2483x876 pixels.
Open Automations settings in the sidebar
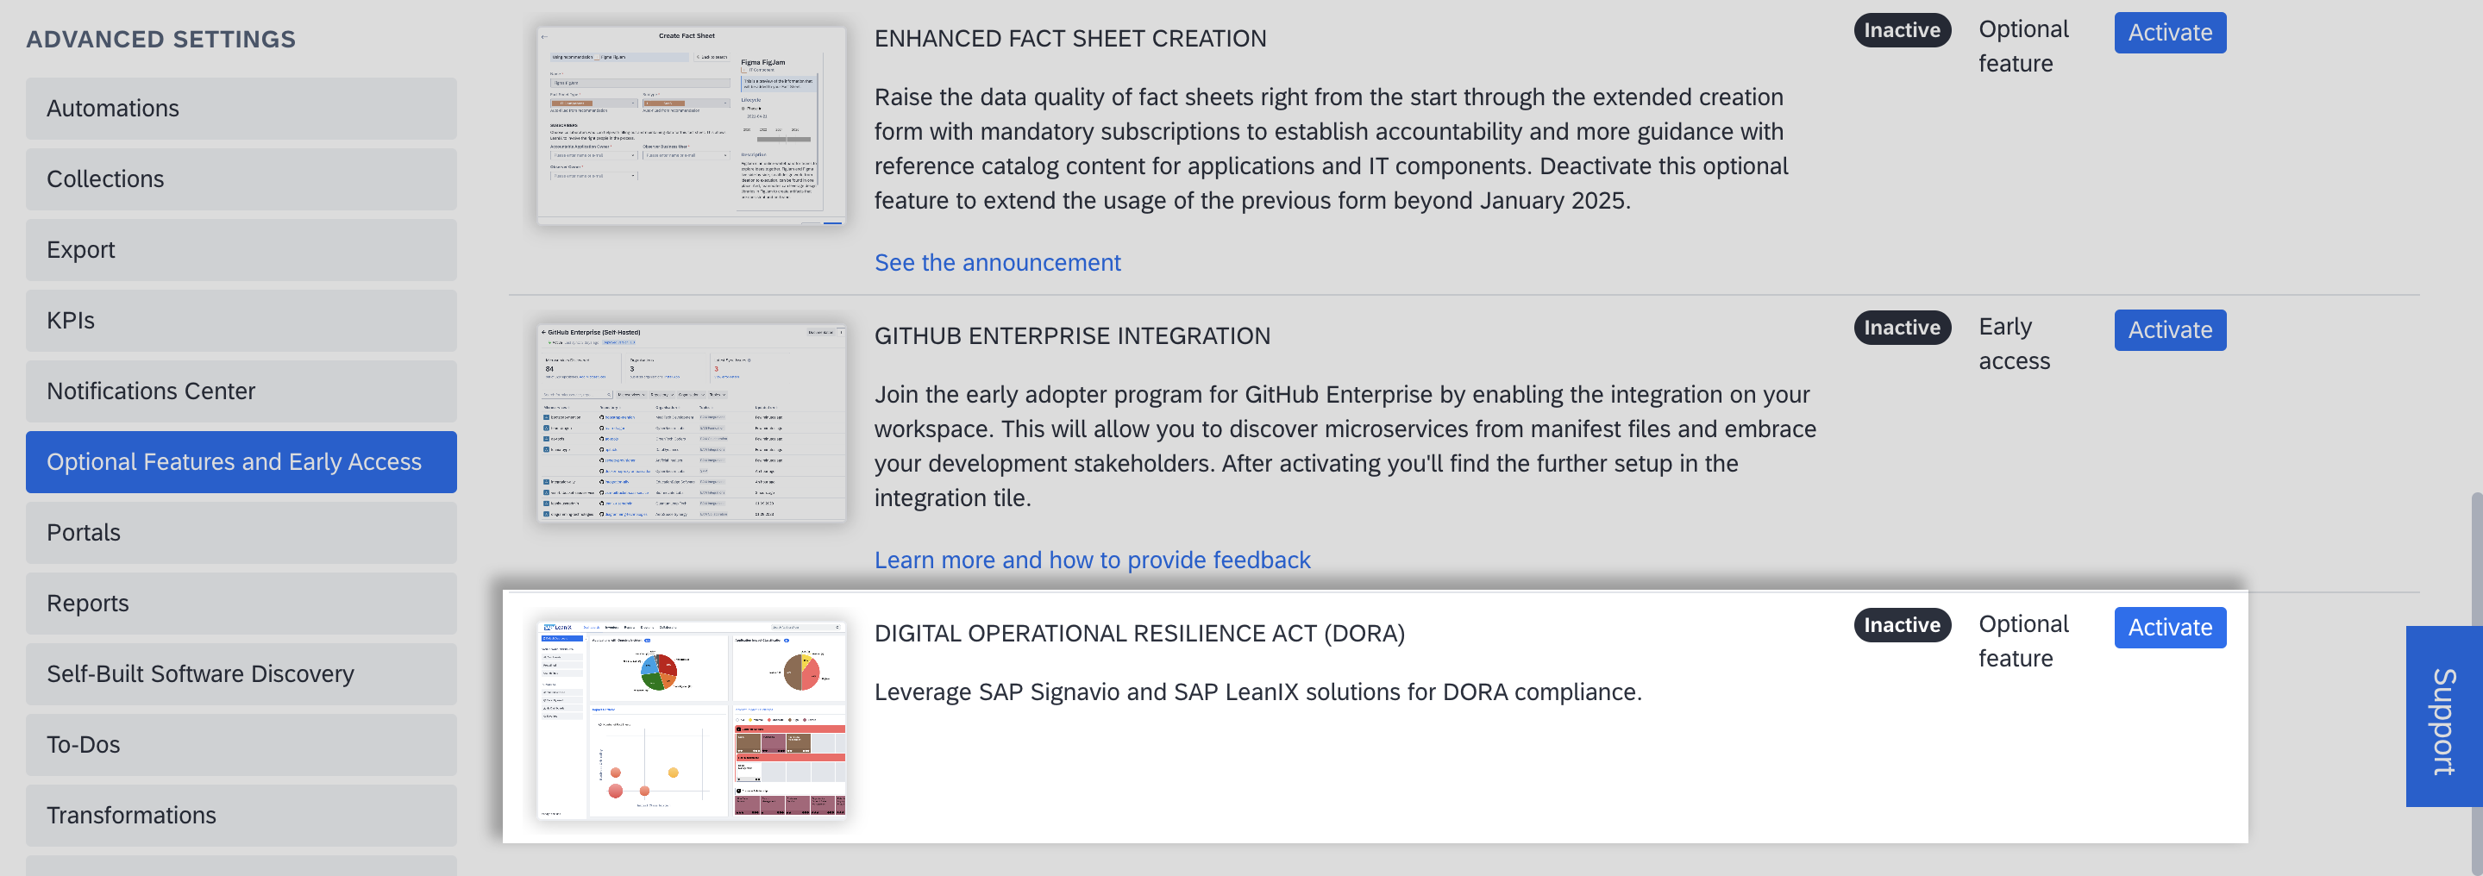coord(241,109)
